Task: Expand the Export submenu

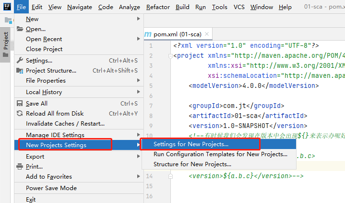Action: [x=138, y=156]
